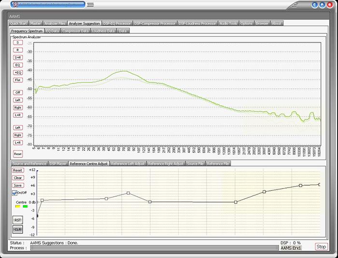
Task: Clear the Reference Centre Adjust curve
Action: tap(18, 178)
